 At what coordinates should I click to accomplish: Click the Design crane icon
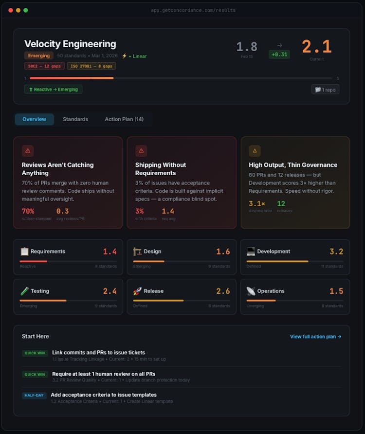point(137,252)
